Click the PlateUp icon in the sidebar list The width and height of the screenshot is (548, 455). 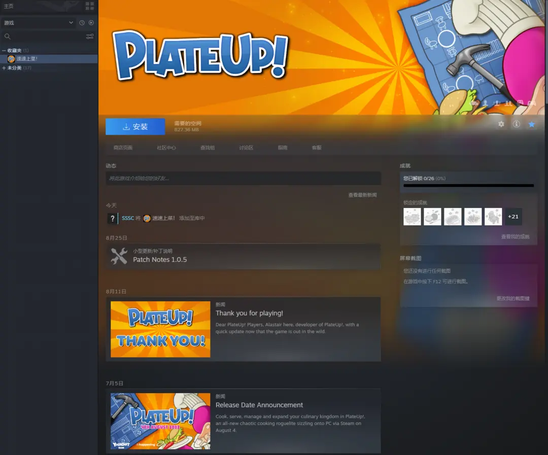tap(11, 59)
